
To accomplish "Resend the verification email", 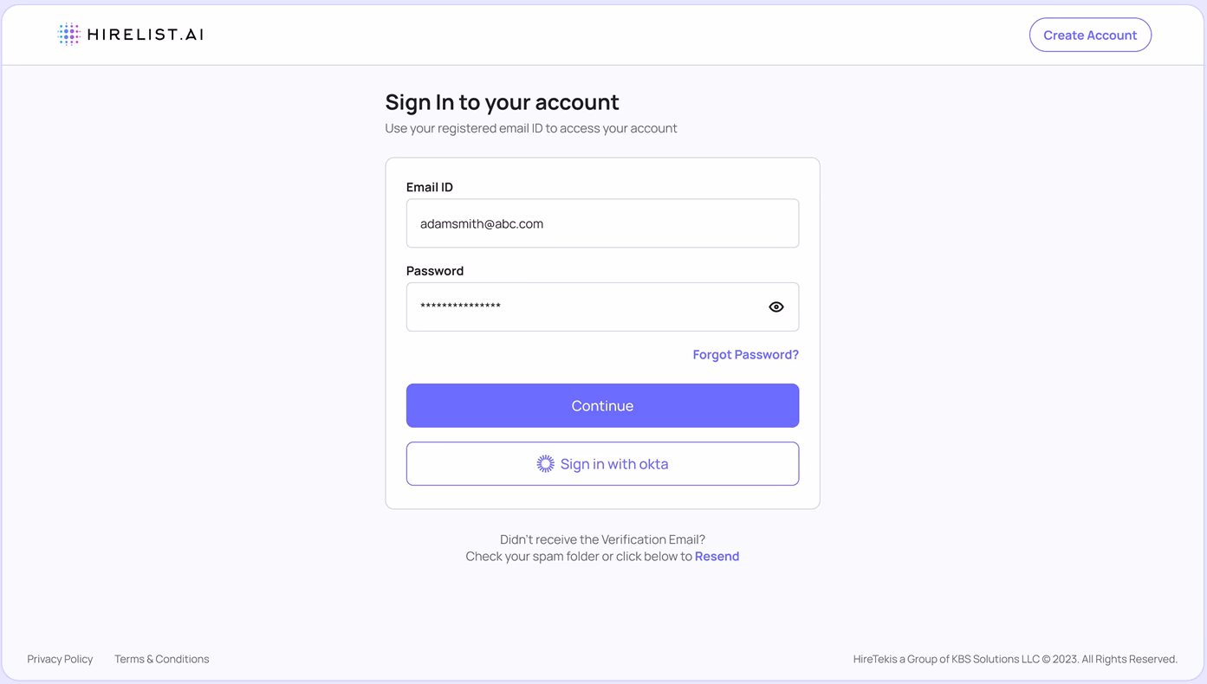I will point(717,557).
